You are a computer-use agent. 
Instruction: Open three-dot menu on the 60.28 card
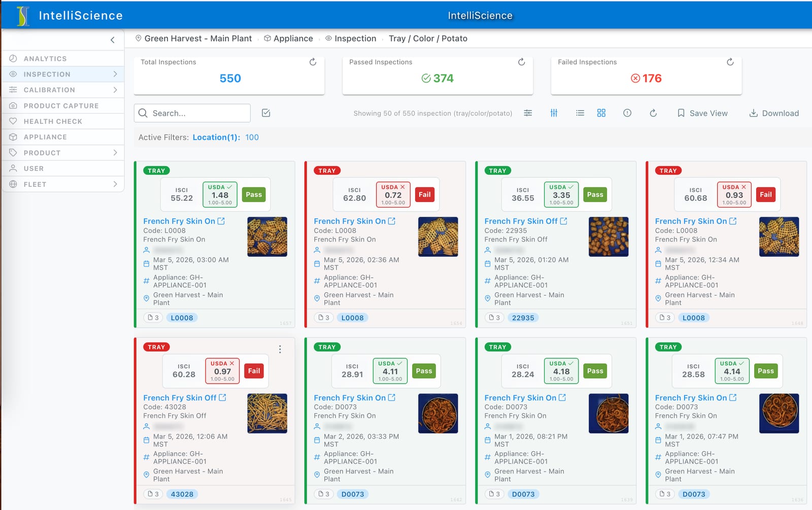click(280, 349)
